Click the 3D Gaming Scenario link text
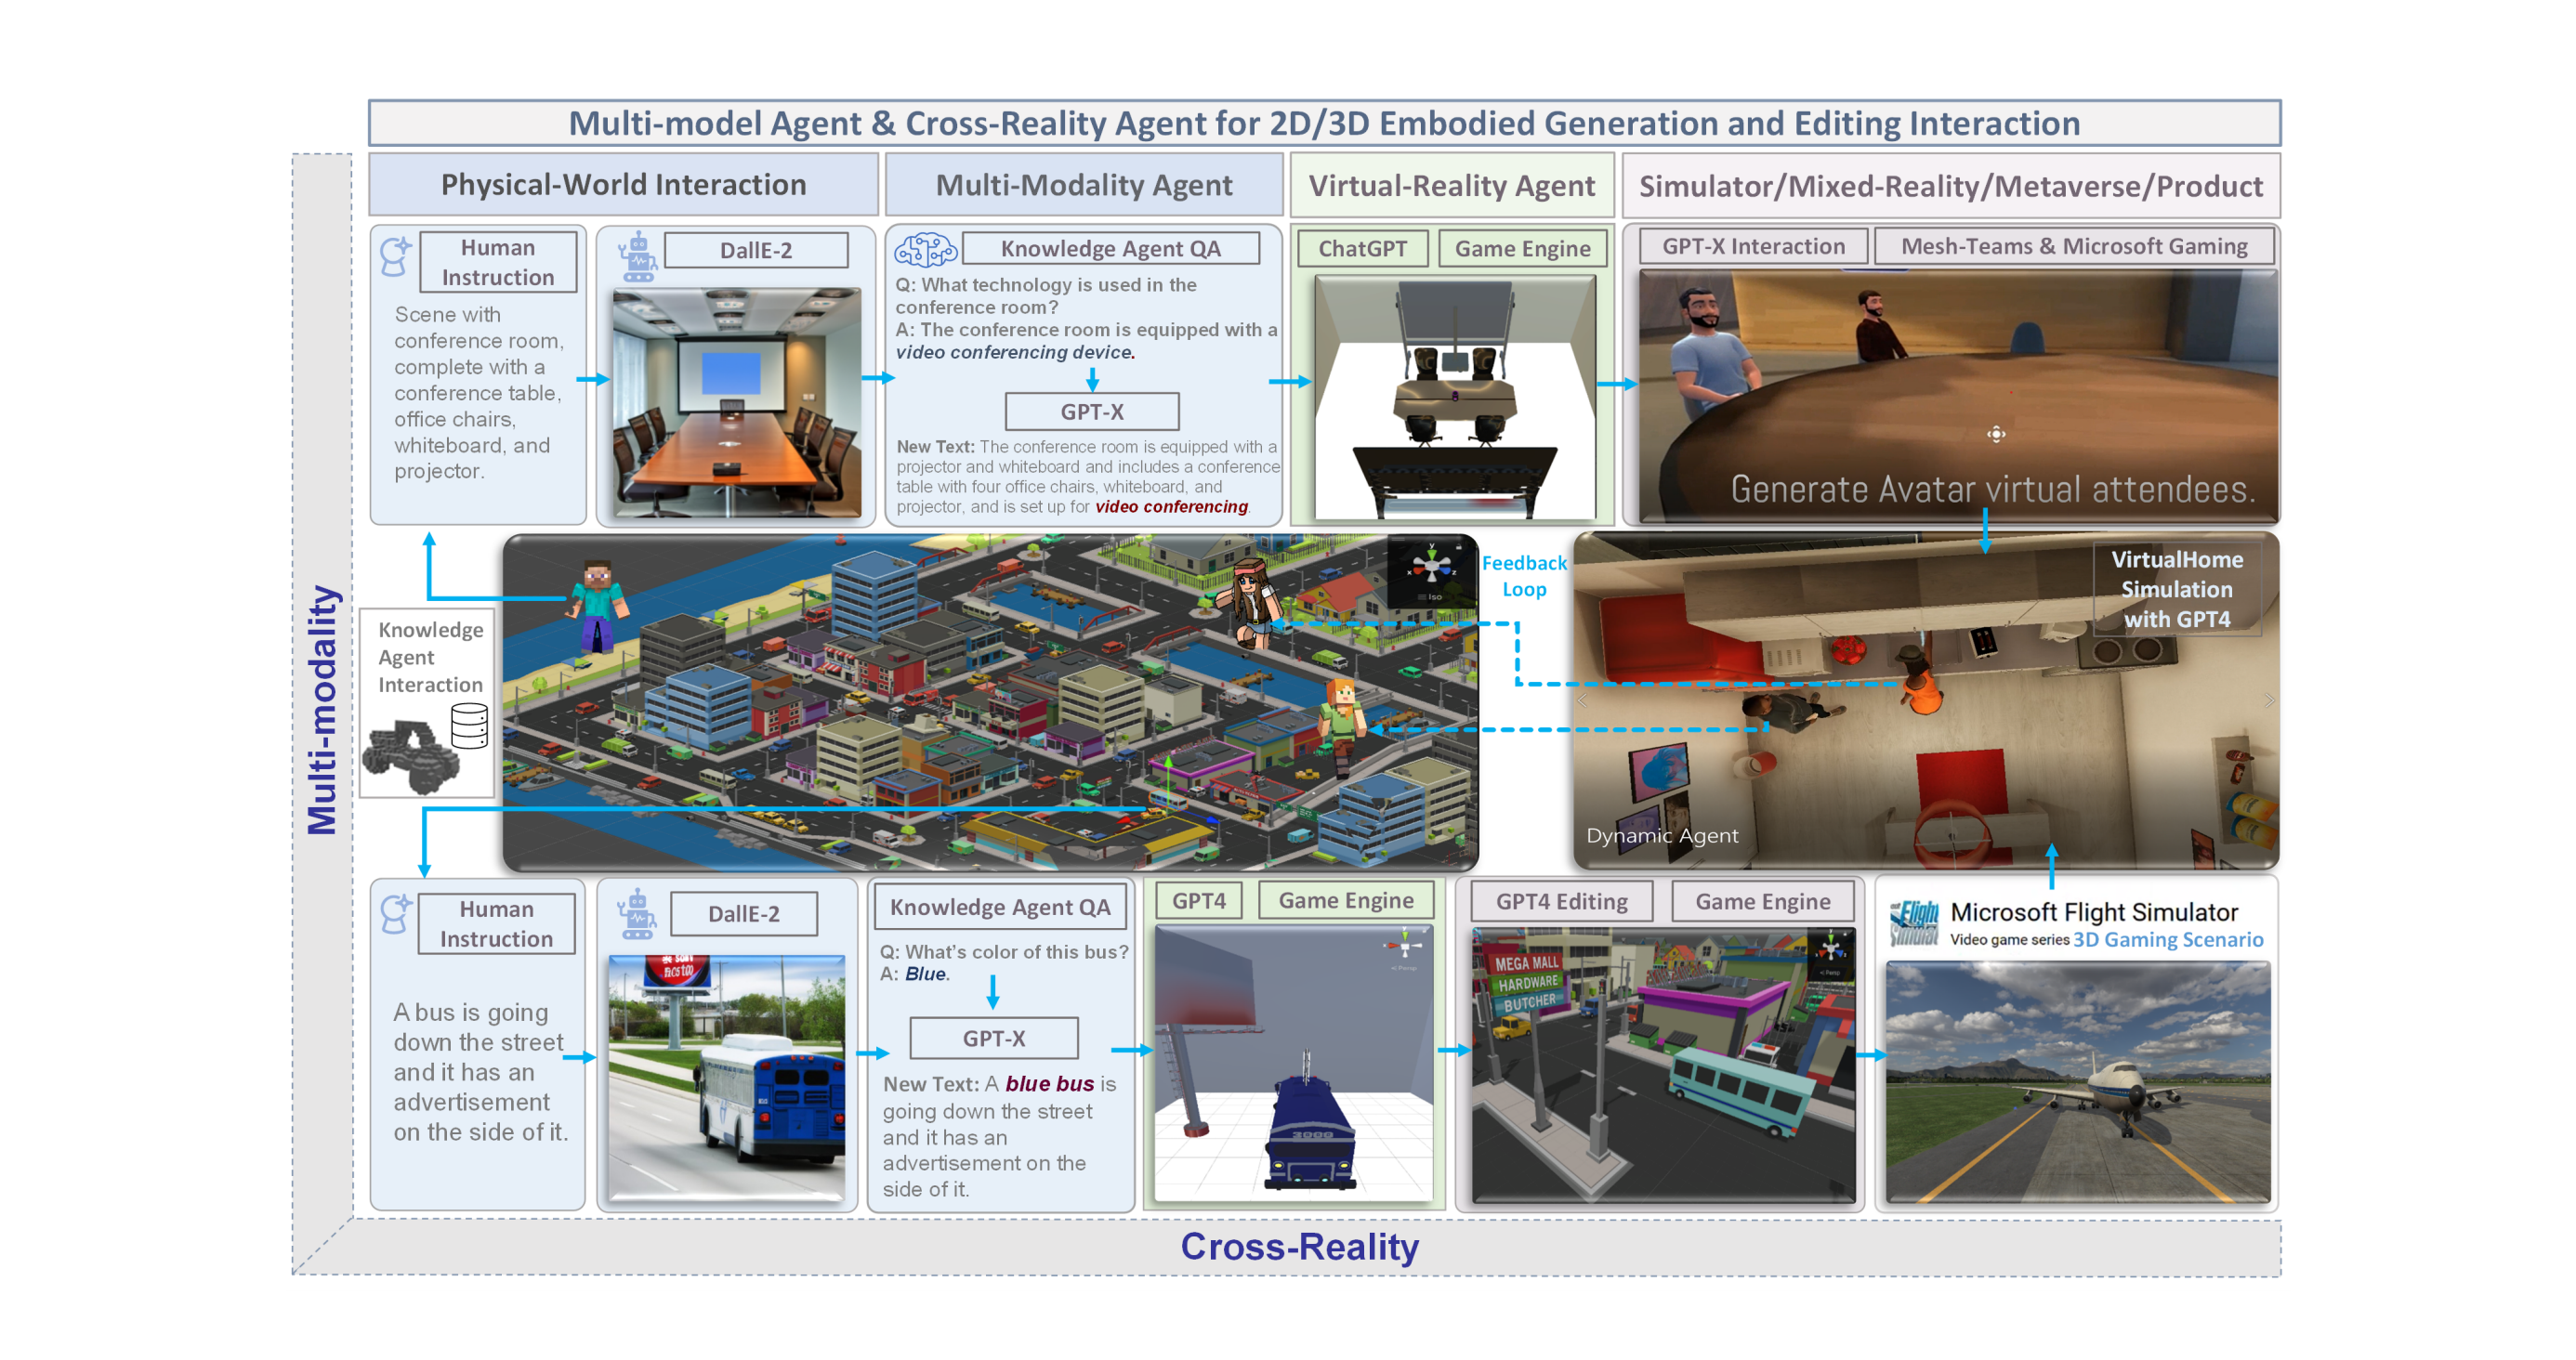 [x=2167, y=940]
